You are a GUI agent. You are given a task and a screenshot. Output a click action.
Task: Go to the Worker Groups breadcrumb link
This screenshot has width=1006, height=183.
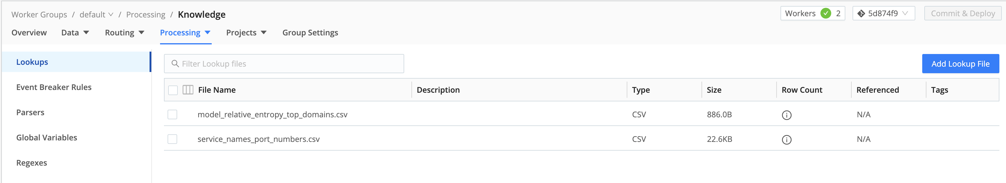click(39, 14)
